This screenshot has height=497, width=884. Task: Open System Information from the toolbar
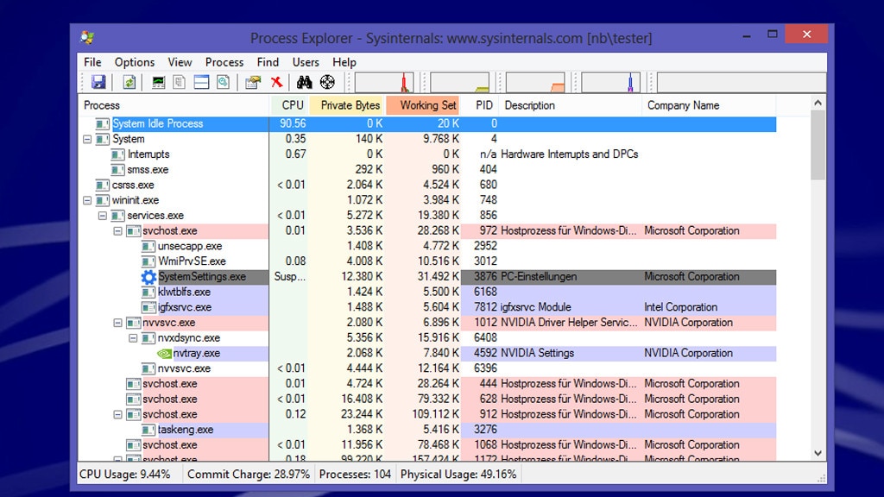click(x=157, y=82)
